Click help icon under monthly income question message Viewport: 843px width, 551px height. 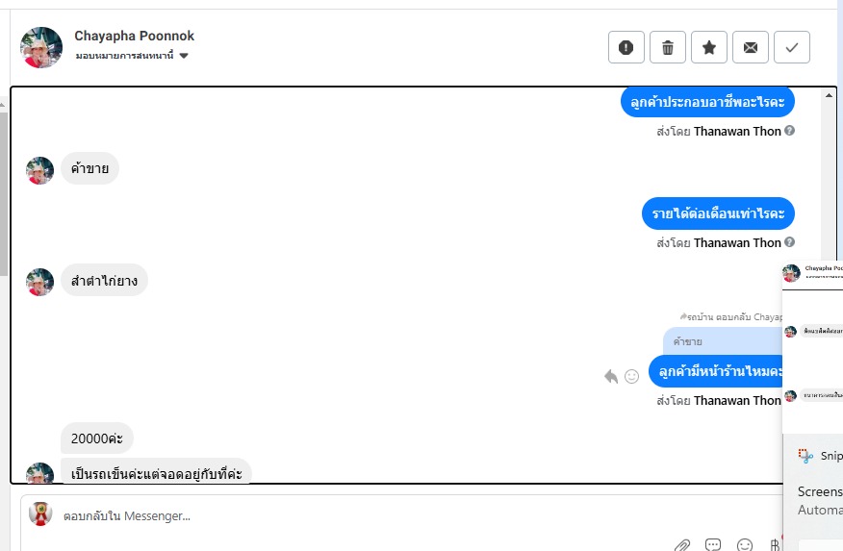point(789,242)
